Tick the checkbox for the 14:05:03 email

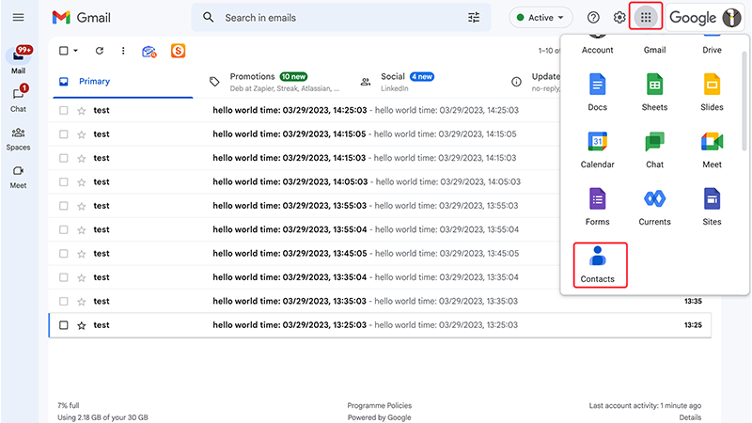coord(63,182)
